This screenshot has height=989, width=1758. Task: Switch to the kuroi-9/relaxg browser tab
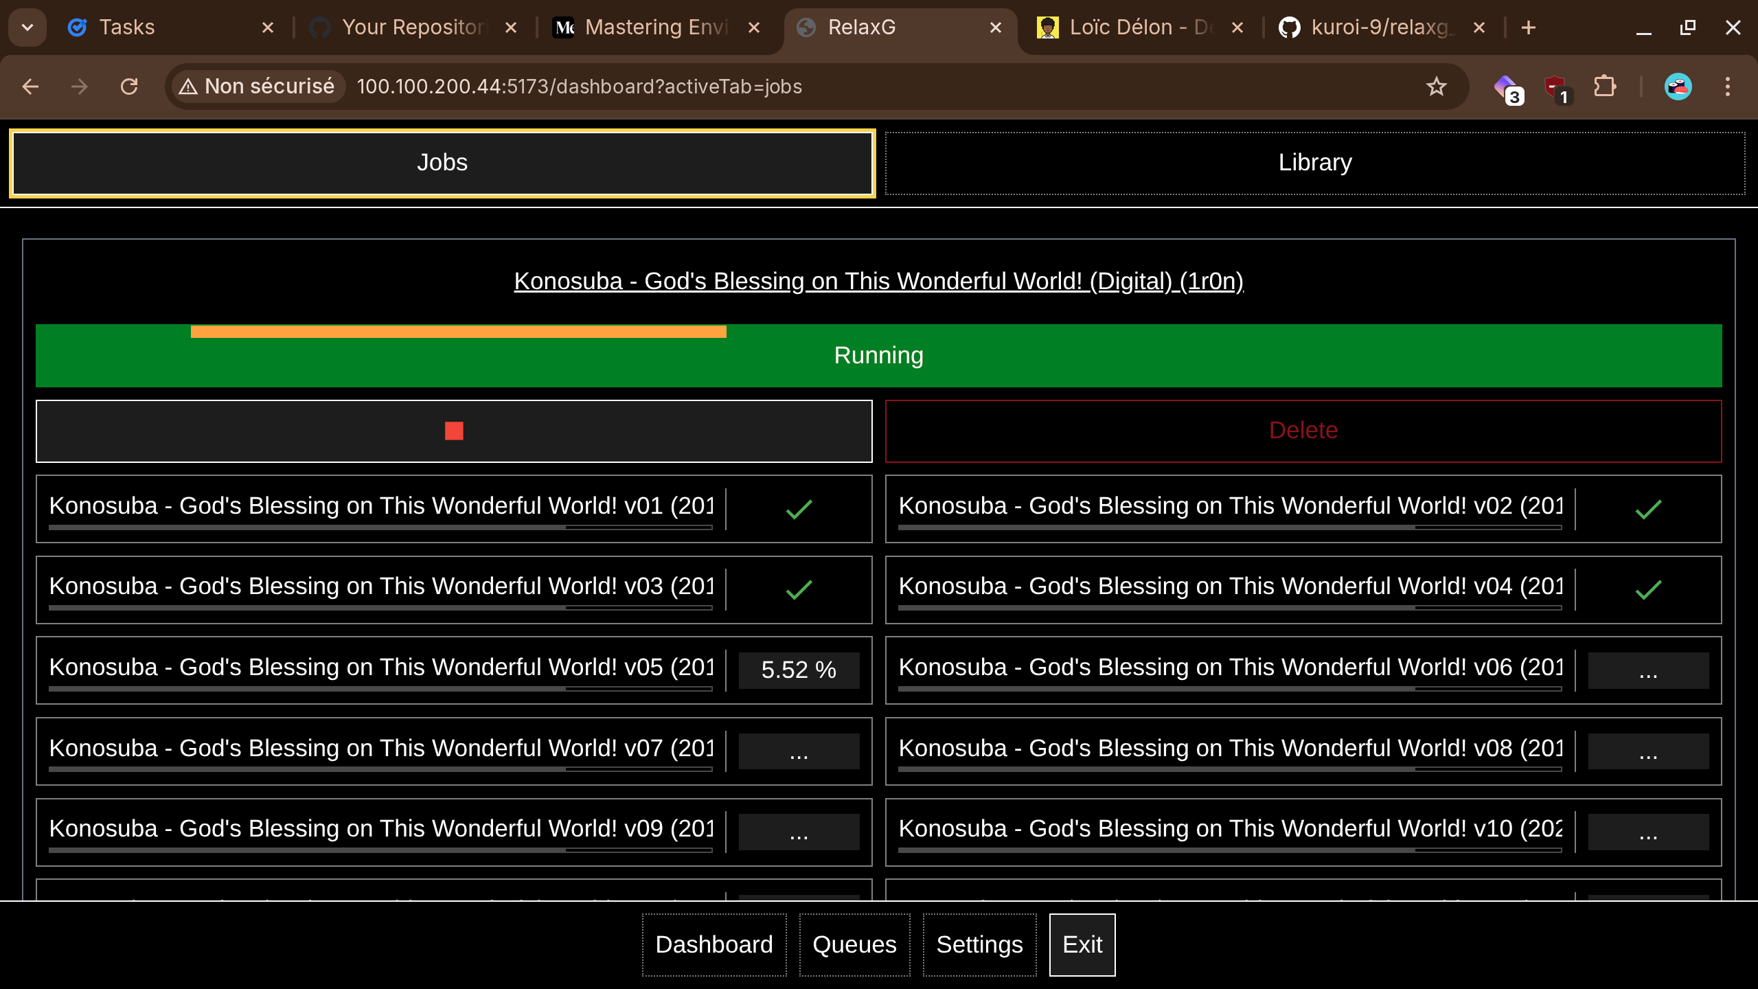click(x=1379, y=27)
